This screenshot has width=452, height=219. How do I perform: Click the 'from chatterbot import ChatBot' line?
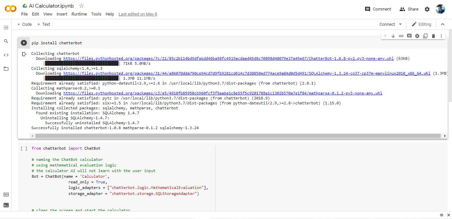pos(66,148)
